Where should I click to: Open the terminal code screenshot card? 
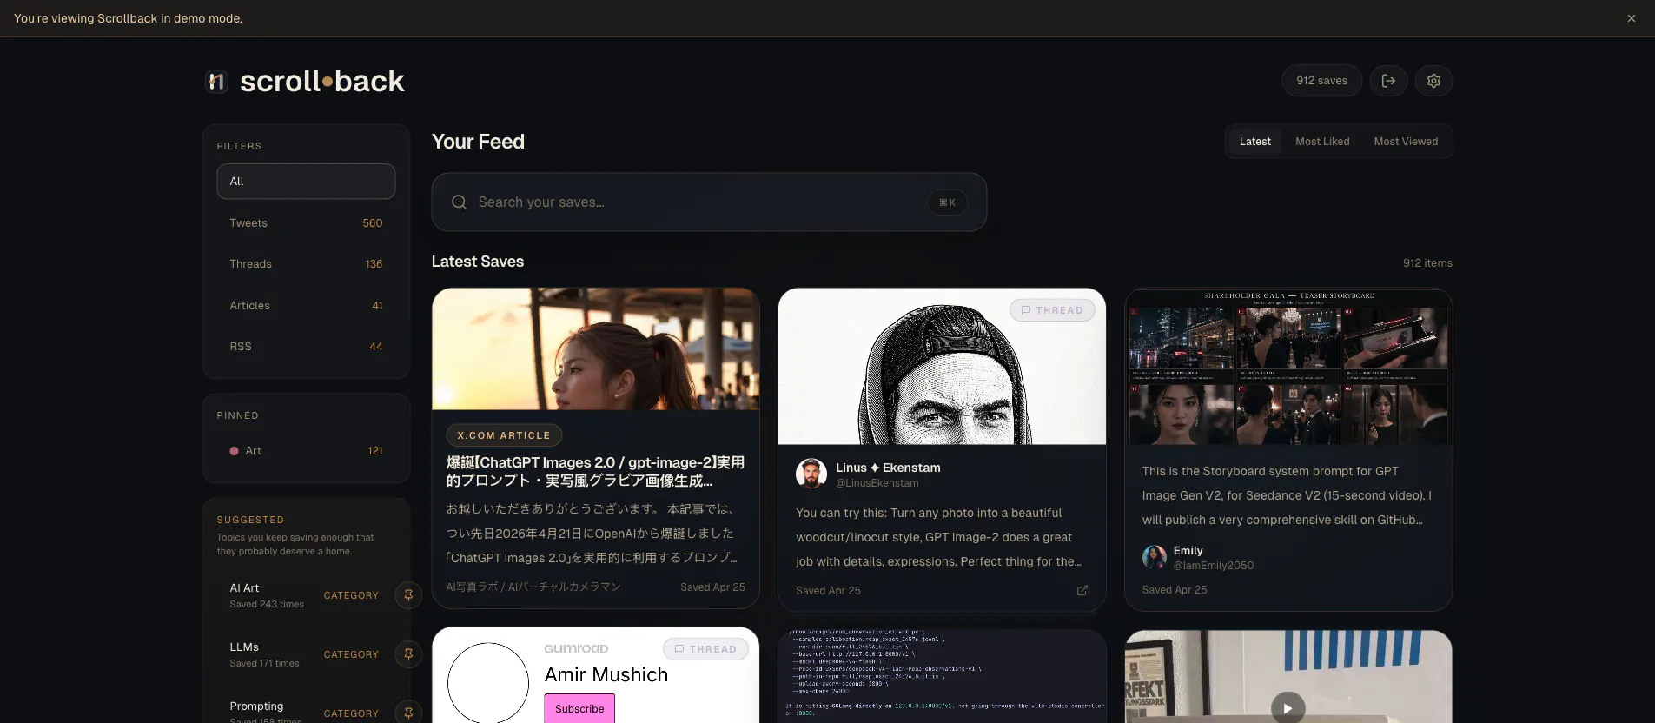942,677
